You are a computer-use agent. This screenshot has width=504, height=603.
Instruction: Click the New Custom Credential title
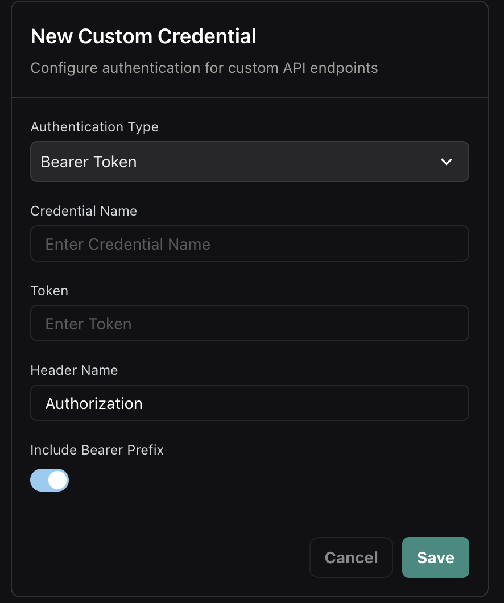click(x=143, y=36)
